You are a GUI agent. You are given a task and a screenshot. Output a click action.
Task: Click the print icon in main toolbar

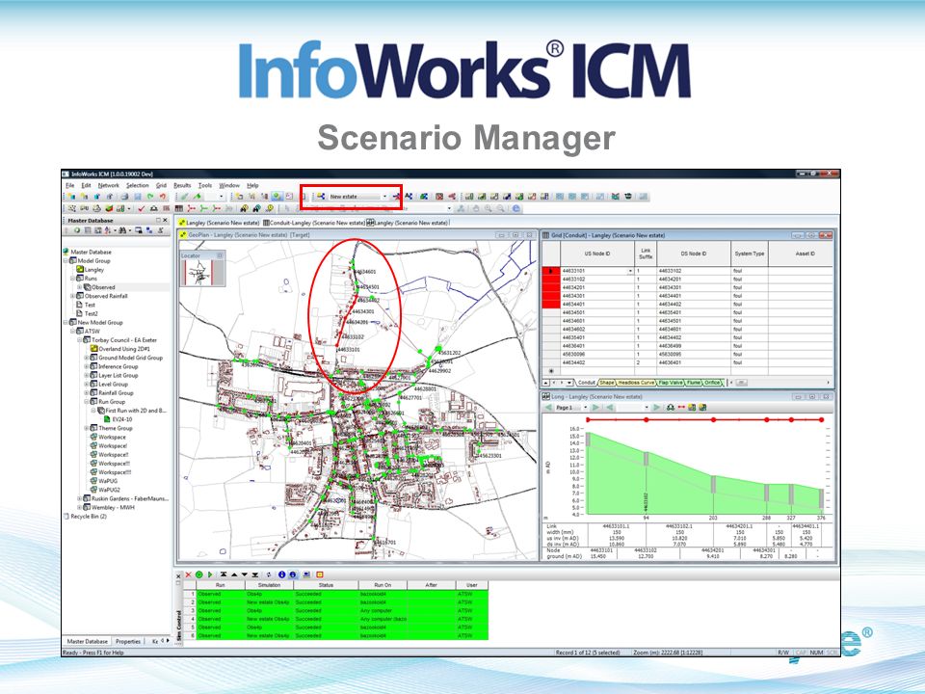click(124, 197)
